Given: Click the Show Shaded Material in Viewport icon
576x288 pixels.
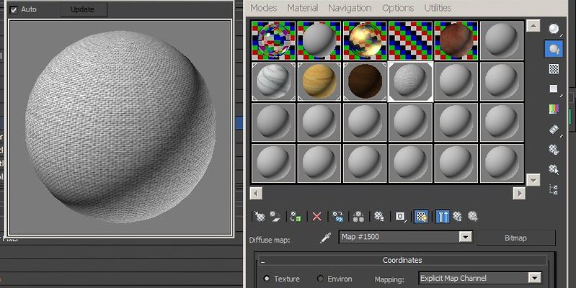Looking at the screenshot, I should pyautogui.click(x=422, y=216).
